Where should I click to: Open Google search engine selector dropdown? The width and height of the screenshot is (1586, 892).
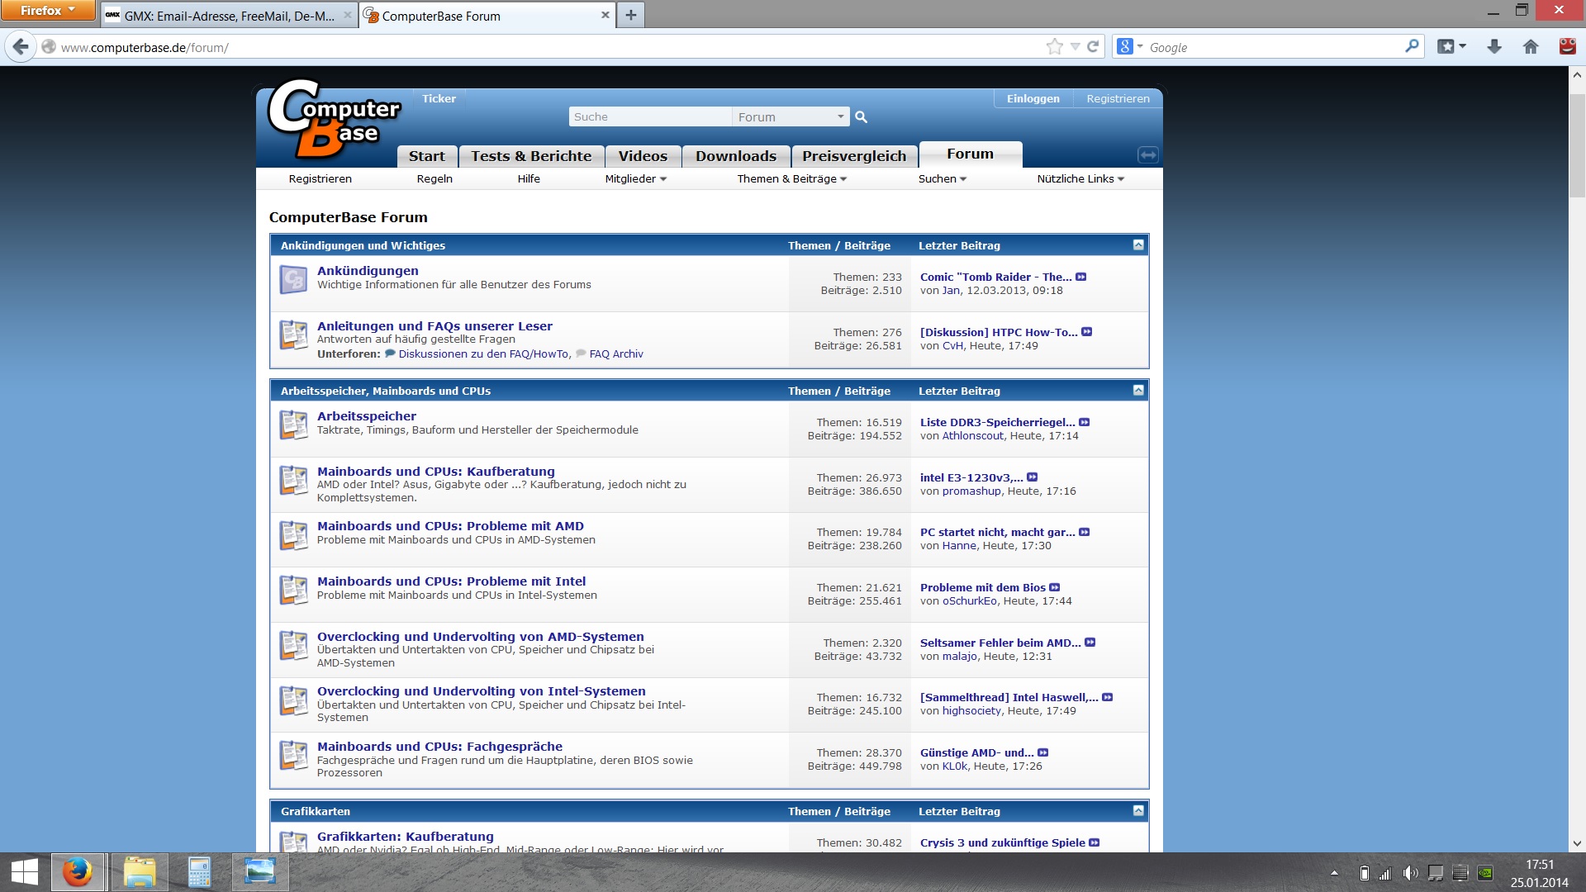(1129, 47)
